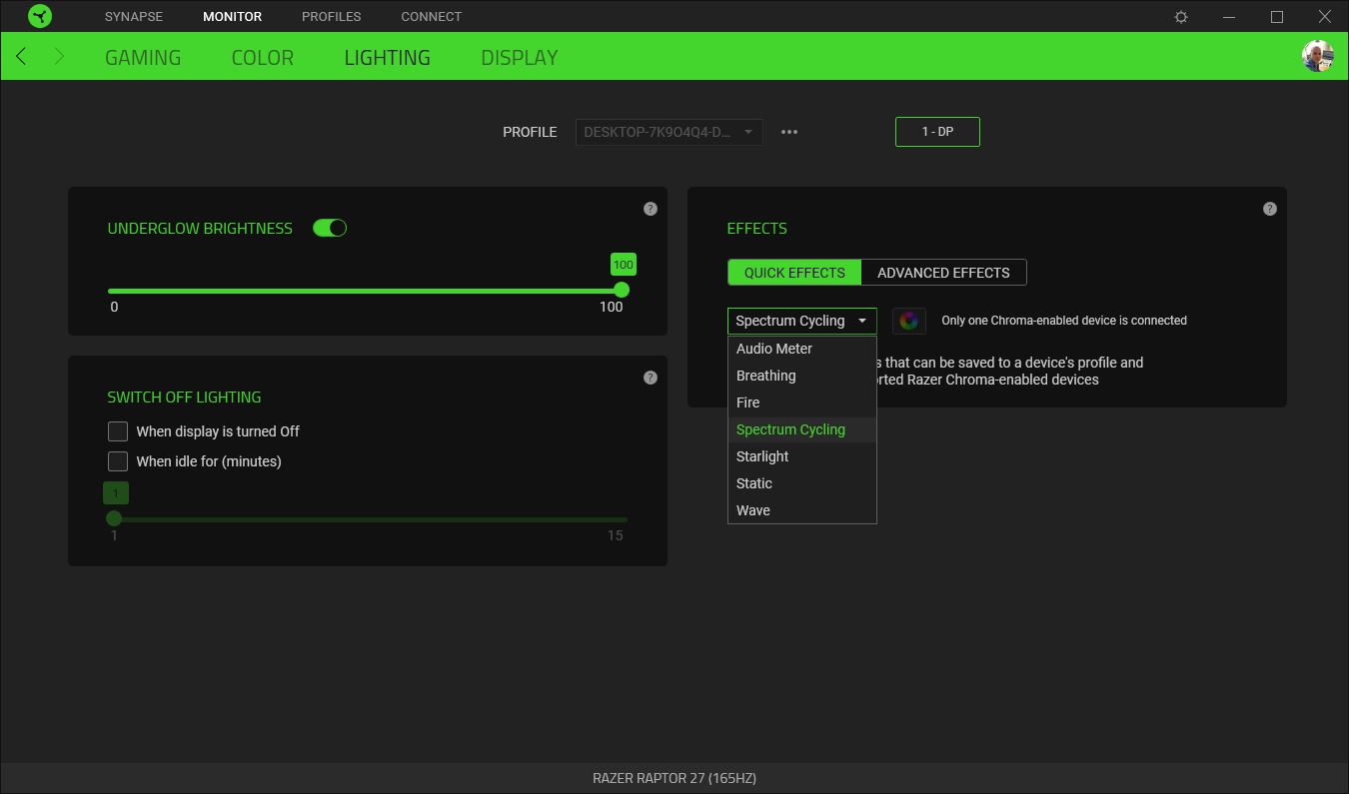Show help for Underglow Brightness panel

(x=651, y=209)
